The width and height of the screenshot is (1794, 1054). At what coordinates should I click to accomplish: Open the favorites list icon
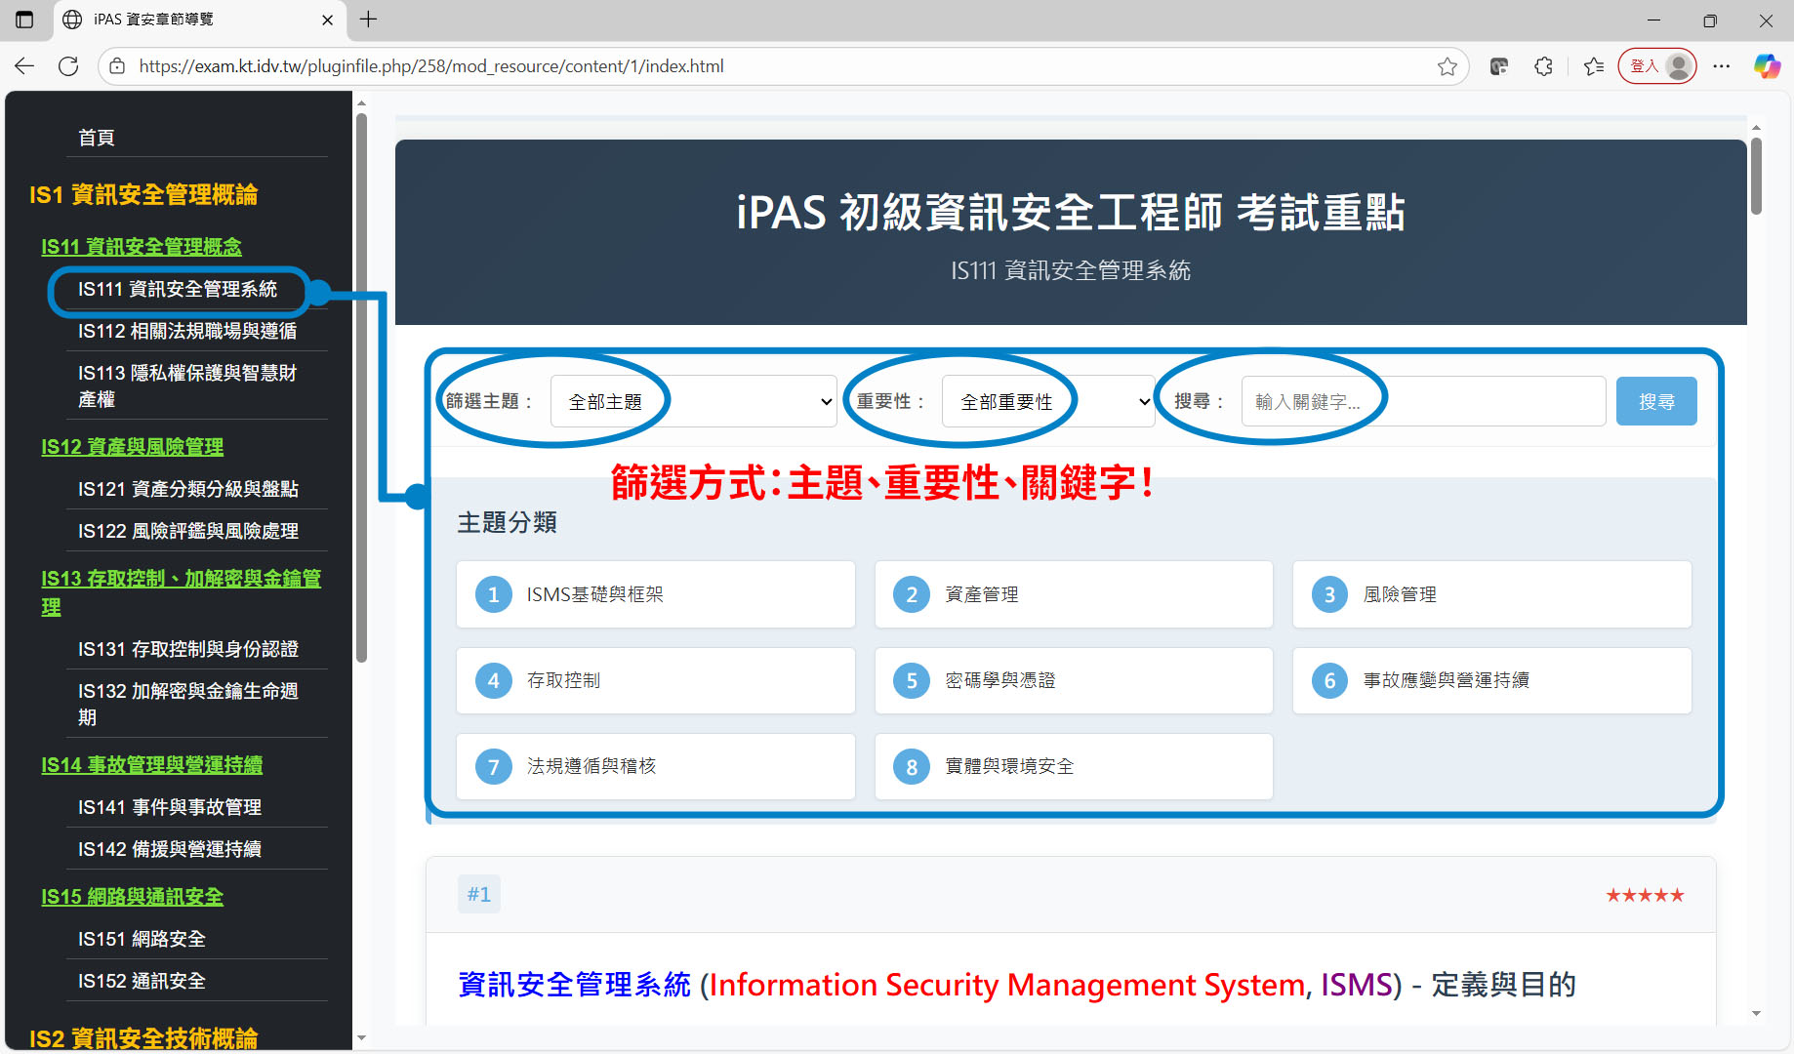[1594, 66]
